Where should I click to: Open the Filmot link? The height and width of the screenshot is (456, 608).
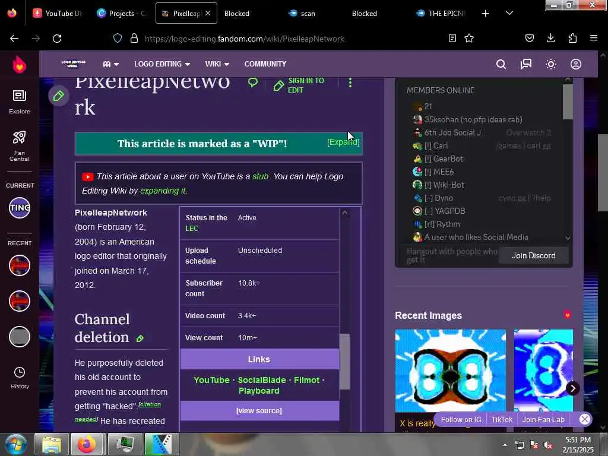pyautogui.click(x=306, y=380)
